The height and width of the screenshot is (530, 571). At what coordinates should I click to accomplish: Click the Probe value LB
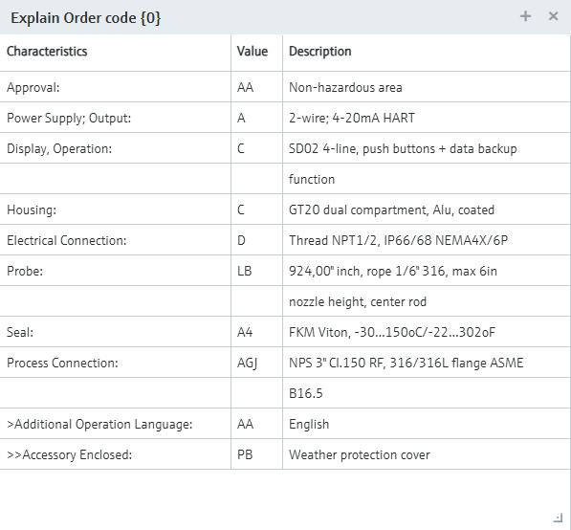click(x=244, y=271)
